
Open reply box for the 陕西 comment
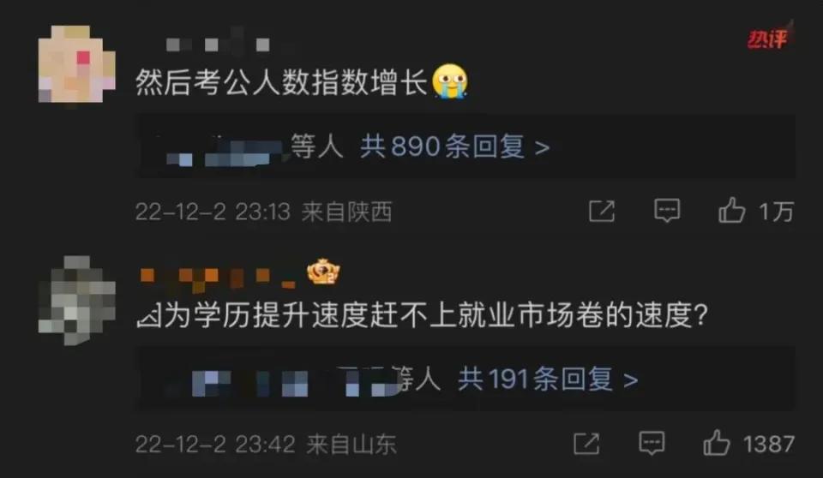[x=667, y=211]
